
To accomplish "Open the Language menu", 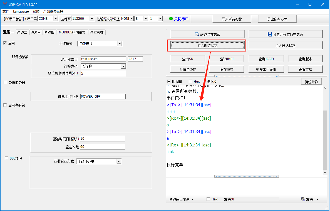I will pyautogui.click(x=21, y=11).
